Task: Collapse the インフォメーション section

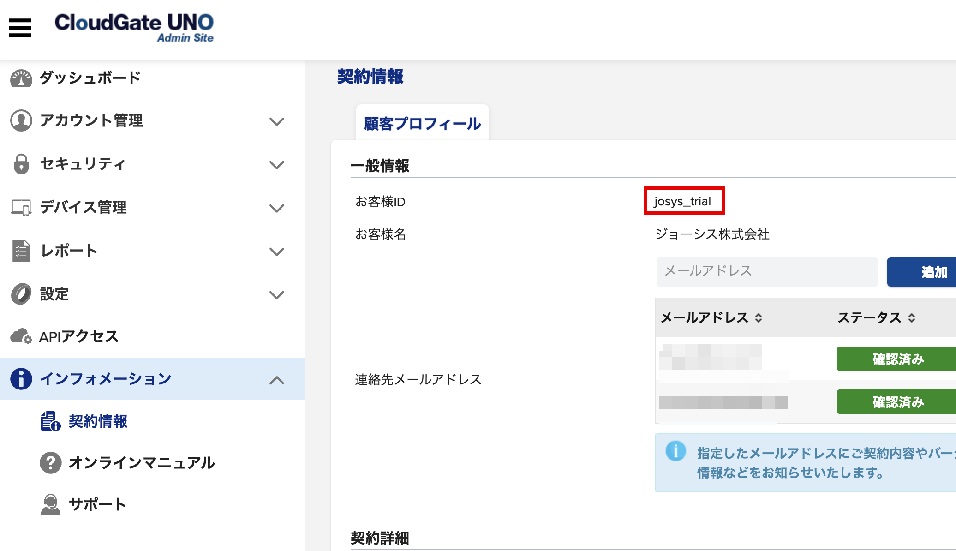Action: coord(276,380)
